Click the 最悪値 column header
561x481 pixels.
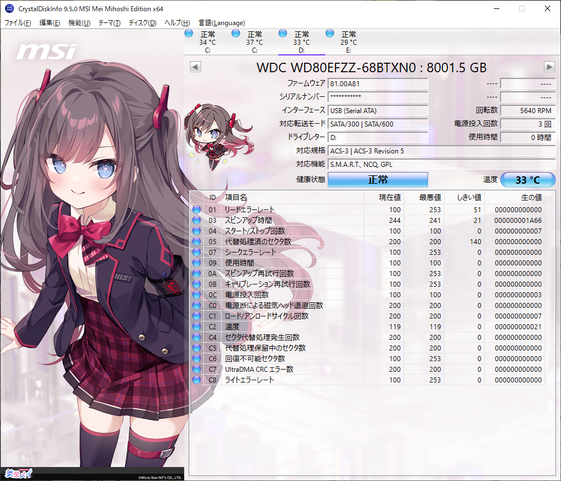pyautogui.click(x=424, y=197)
